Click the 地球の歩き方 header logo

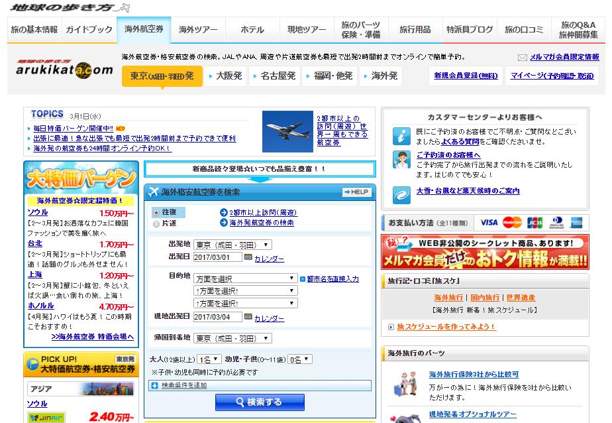[70, 7]
